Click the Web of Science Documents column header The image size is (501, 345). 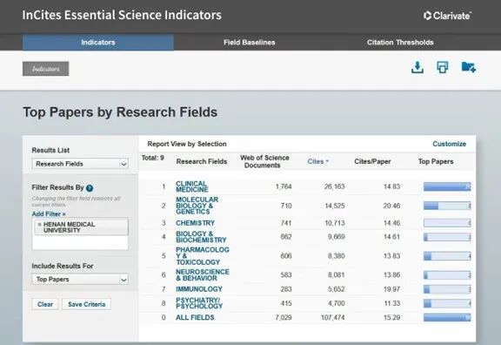coord(264,162)
